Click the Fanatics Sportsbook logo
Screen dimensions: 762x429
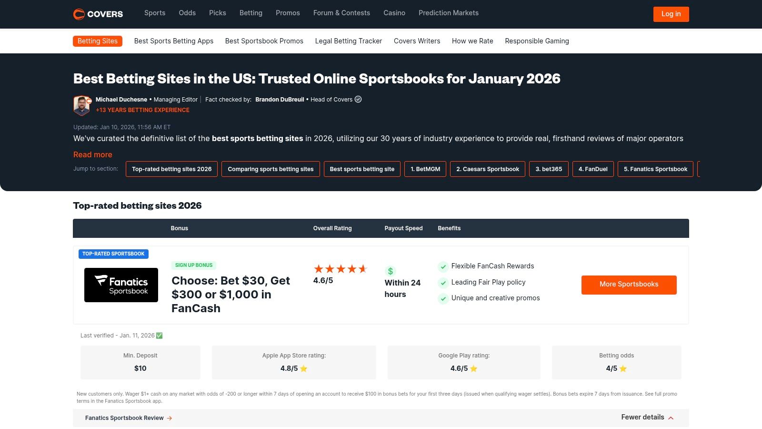coord(121,285)
